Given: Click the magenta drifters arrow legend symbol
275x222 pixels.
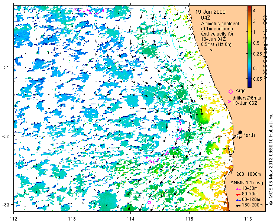Looking at the screenshot, I should coord(229,101).
